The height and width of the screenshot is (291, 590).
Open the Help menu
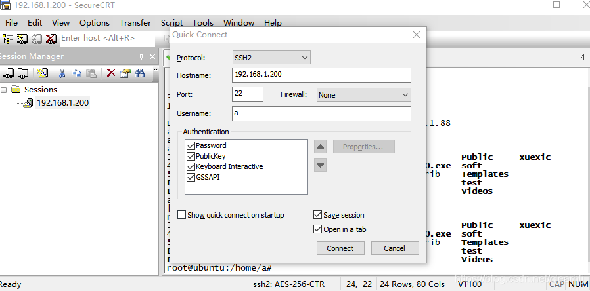coord(273,23)
